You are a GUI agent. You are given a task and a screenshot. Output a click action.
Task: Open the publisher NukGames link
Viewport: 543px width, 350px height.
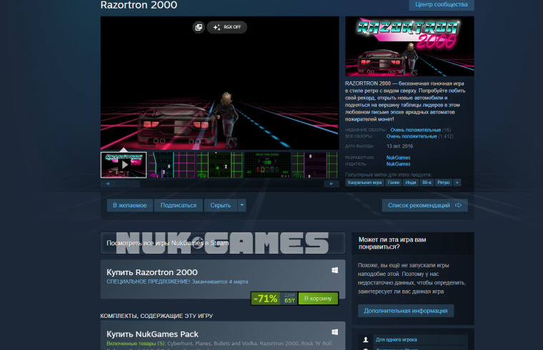pos(398,164)
